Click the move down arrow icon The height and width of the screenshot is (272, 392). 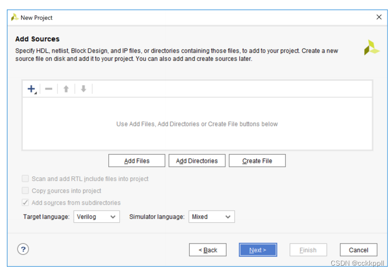tap(83, 89)
